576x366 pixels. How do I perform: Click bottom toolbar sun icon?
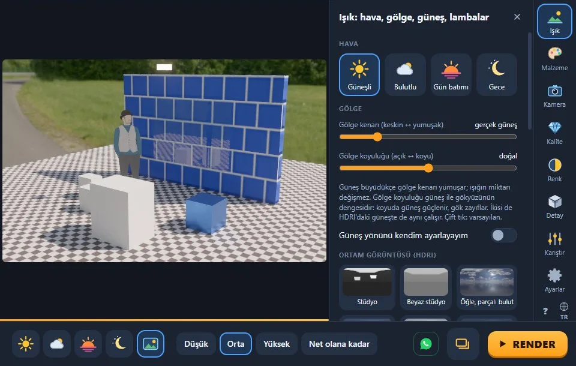click(26, 344)
